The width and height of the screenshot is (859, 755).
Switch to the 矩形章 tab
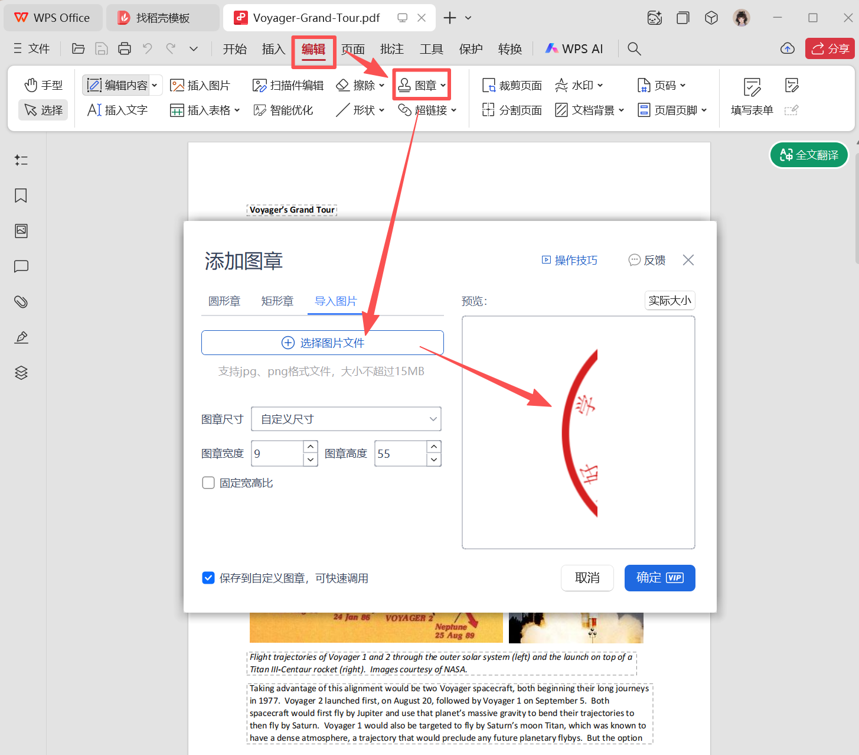pos(277,301)
